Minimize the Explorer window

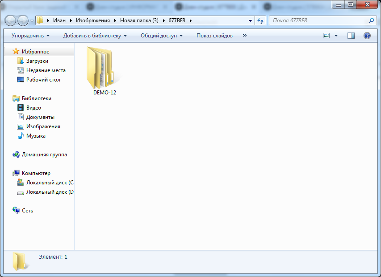click(x=339, y=4)
